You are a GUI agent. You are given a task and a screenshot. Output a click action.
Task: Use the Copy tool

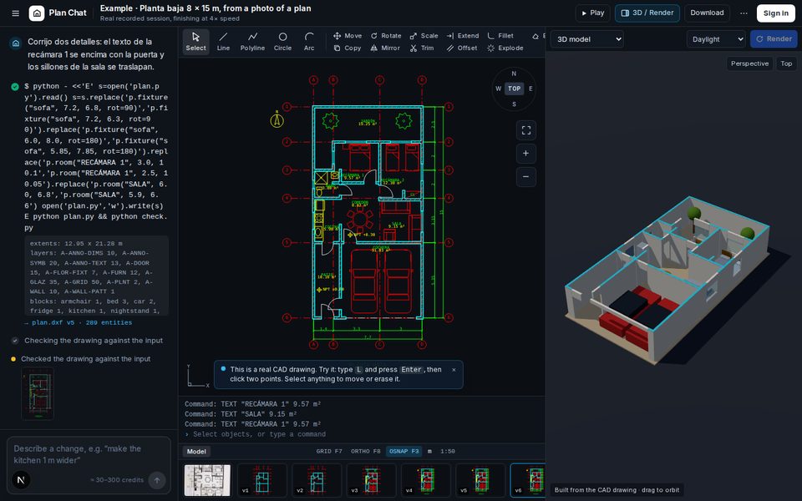pyautogui.click(x=348, y=48)
